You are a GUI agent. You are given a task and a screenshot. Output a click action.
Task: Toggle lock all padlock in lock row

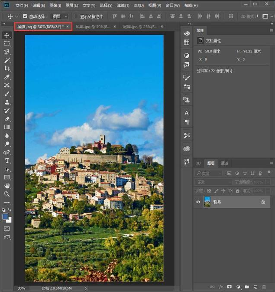click(x=238, y=191)
